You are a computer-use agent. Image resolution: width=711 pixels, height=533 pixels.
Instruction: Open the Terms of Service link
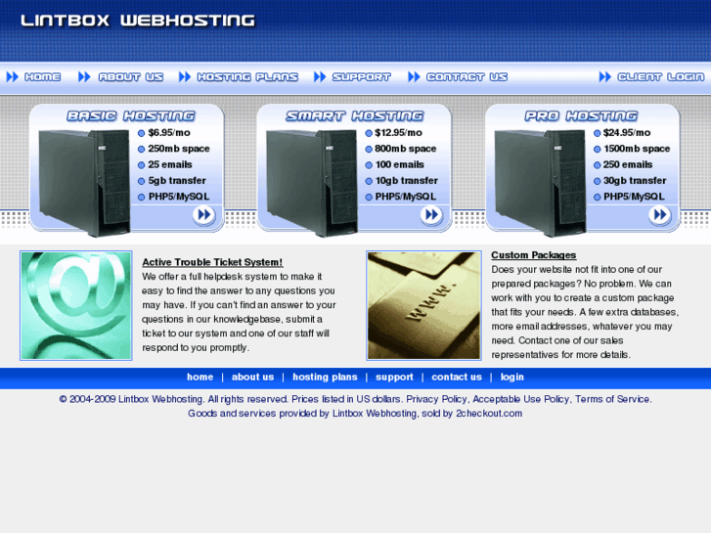click(612, 399)
